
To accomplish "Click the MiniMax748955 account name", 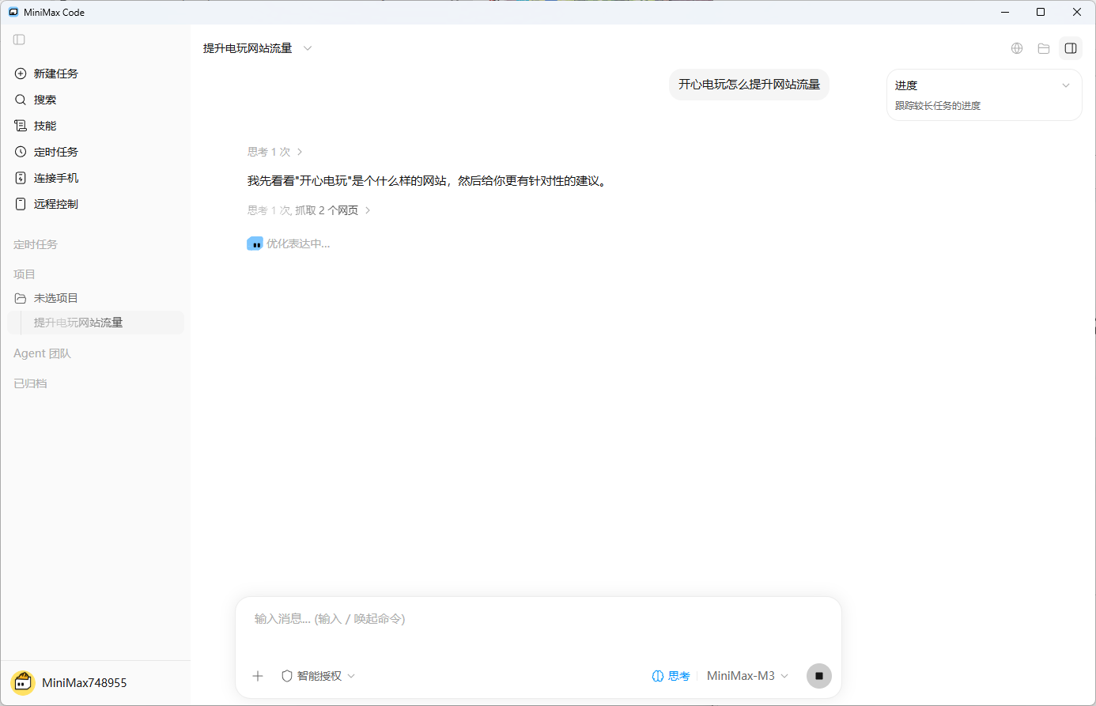I will point(85,683).
